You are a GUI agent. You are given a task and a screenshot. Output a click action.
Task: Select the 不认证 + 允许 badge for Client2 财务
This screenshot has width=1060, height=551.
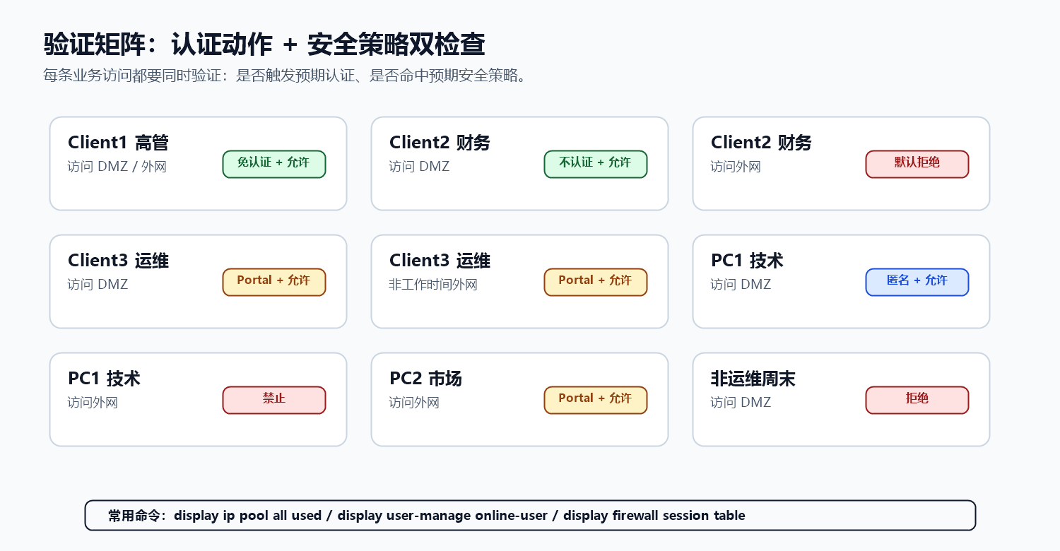tap(596, 164)
